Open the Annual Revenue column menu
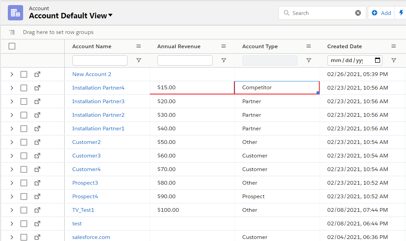406x241 pixels. 224,46
